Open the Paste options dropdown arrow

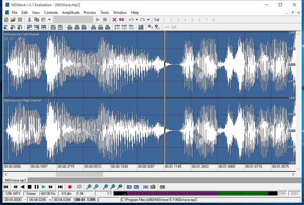tap(49, 20)
